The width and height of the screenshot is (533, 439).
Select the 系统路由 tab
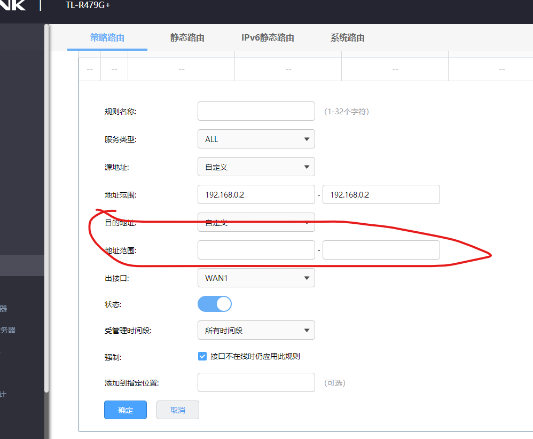click(x=347, y=38)
